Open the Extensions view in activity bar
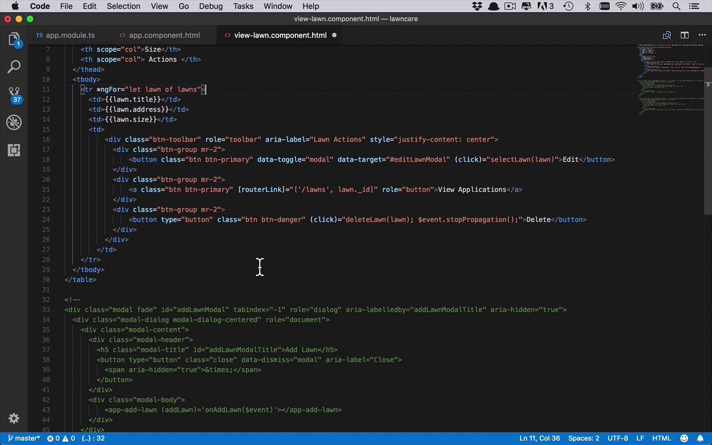The height and width of the screenshot is (445, 712). [x=14, y=150]
